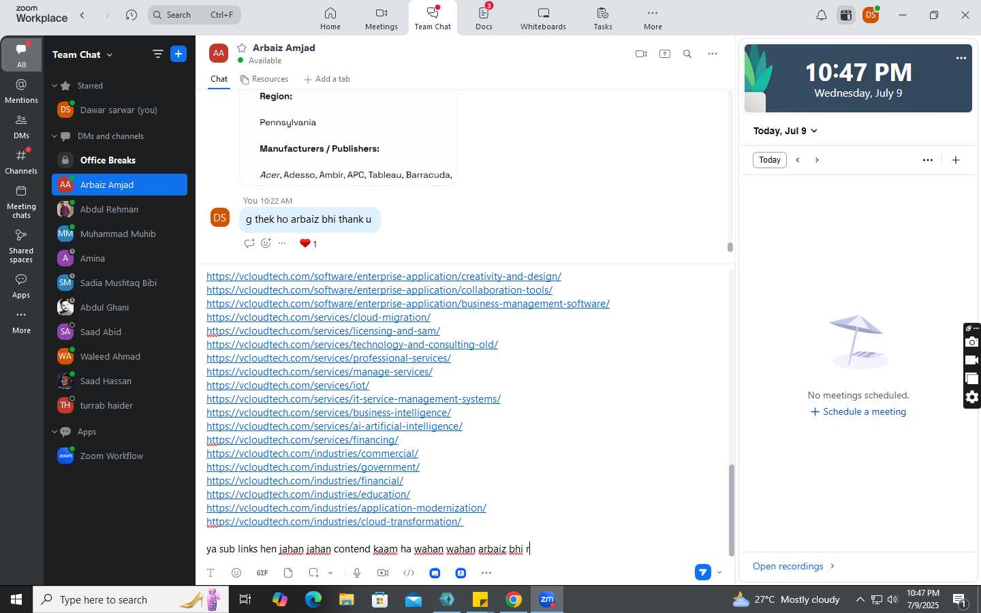This screenshot has width=981, height=613.
Task: Click the screenshot capture icon in composer
Action: (x=313, y=573)
